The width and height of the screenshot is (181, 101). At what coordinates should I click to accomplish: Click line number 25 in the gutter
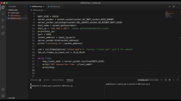(x=33, y=70)
